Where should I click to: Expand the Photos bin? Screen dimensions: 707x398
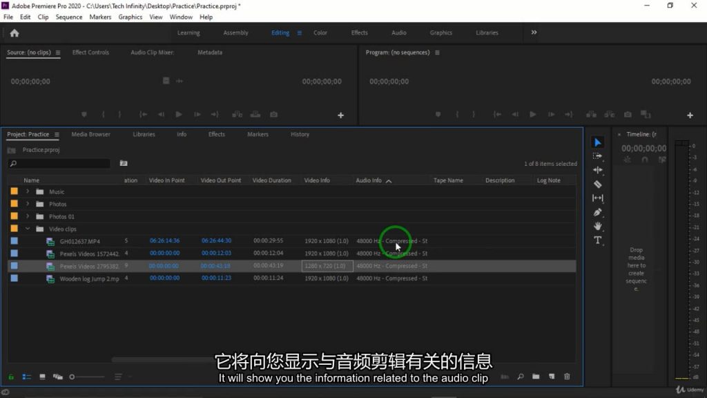tap(28, 204)
